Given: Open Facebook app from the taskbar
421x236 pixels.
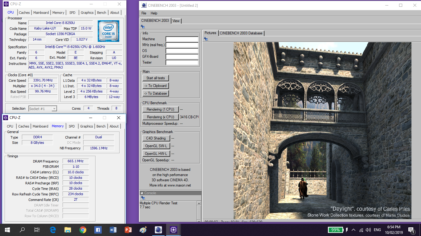Looking at the screenshot, I should (x=98, y=230).
